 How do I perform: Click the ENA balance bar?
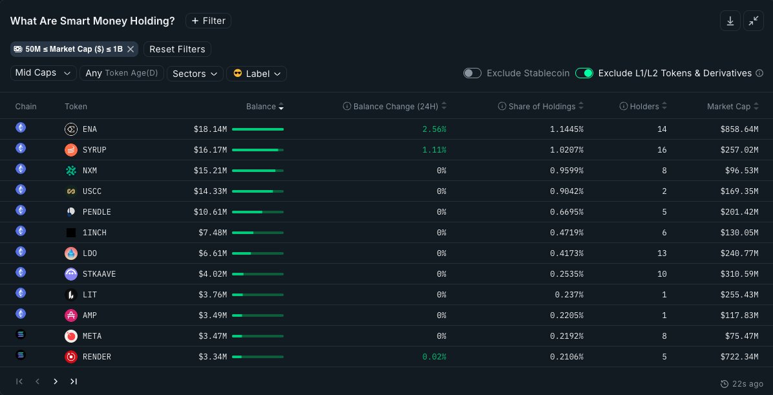(x=257, y=129)
